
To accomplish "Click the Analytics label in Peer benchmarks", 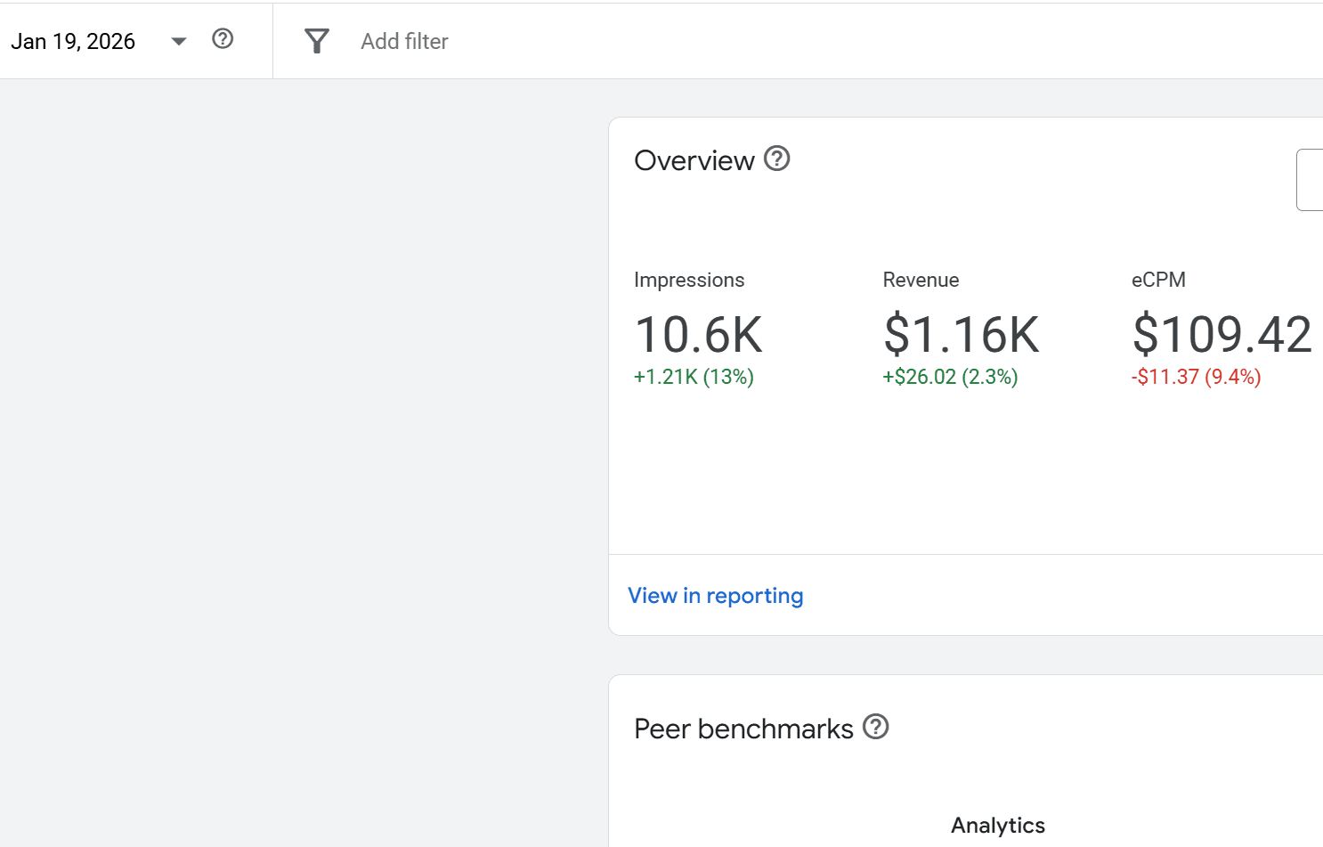I will pos(997,826).
